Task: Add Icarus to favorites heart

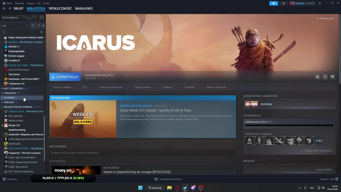Action: (x=332, y=77)
